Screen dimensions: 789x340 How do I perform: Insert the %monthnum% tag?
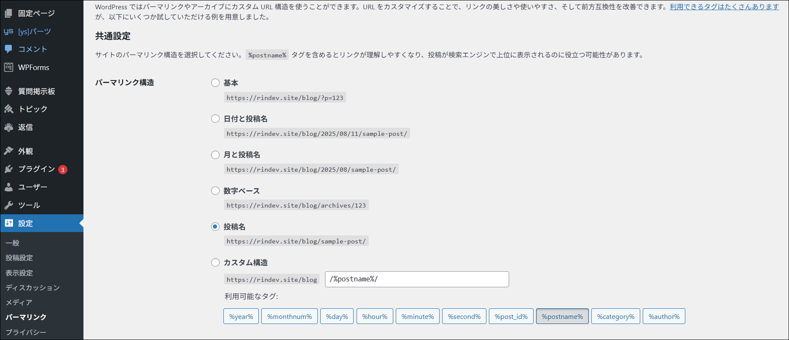tap(290, 316)
